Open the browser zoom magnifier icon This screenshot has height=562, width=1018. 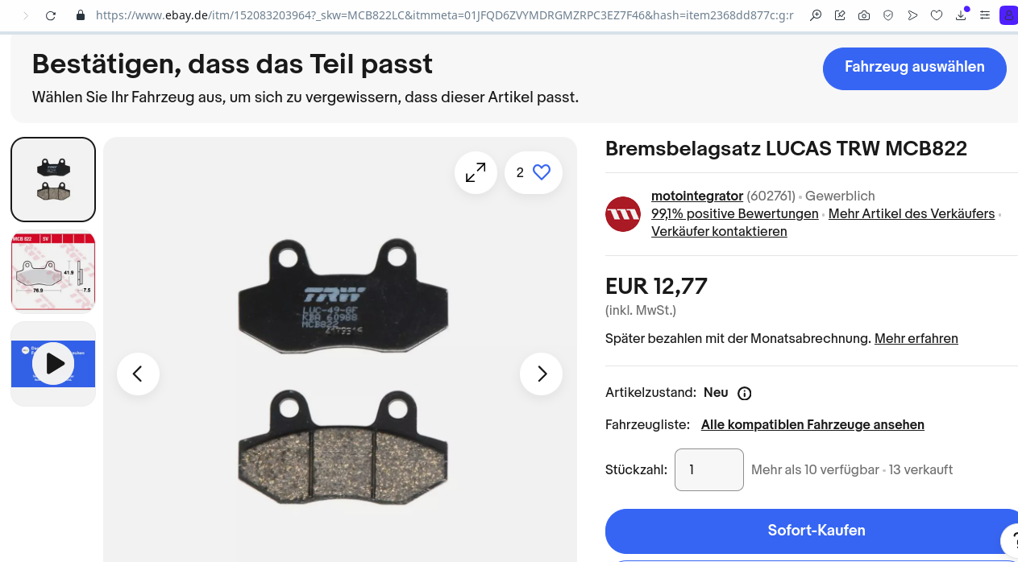point(816,15)
